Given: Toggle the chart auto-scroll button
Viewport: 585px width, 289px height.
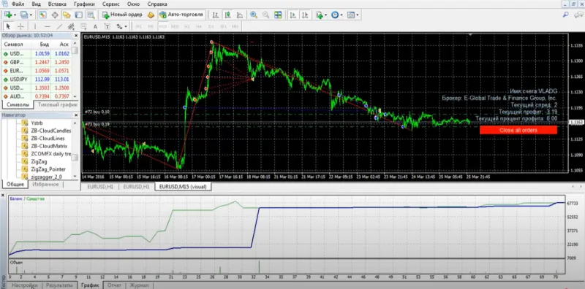Looking at the screenshot, I should 293,15.
